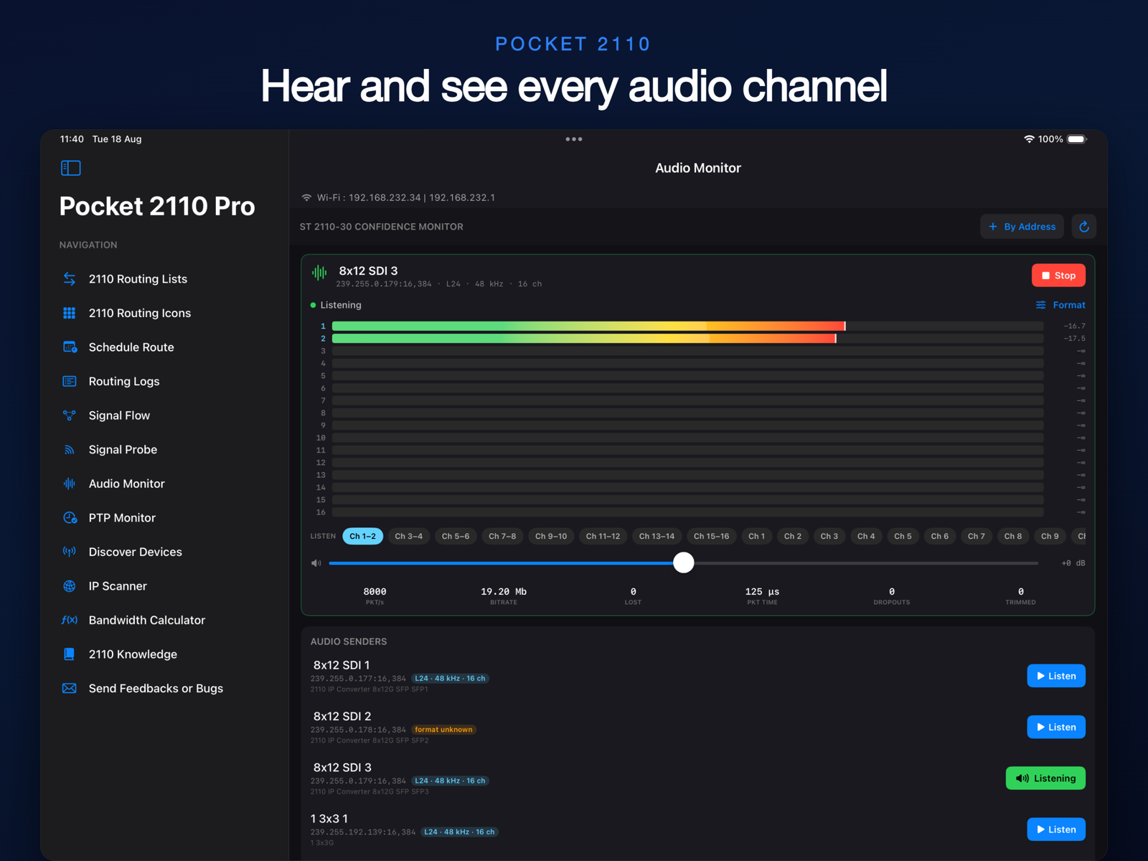Click the battery indicator
This screenshot has height=861, width=1148.
click(1077, 139)
